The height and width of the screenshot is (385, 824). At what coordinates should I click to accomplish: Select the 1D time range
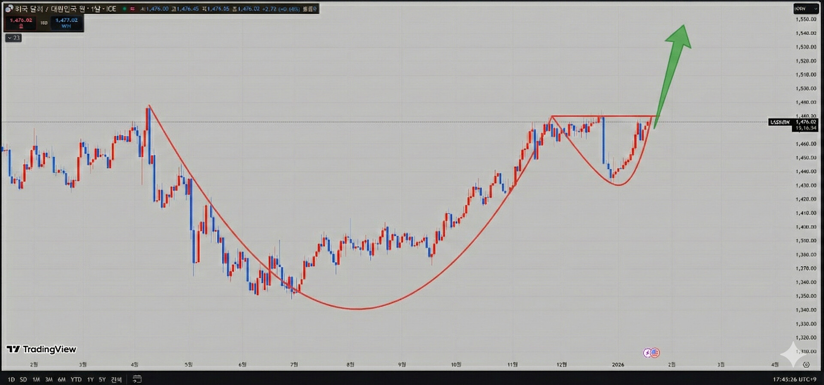pos(11,379)
